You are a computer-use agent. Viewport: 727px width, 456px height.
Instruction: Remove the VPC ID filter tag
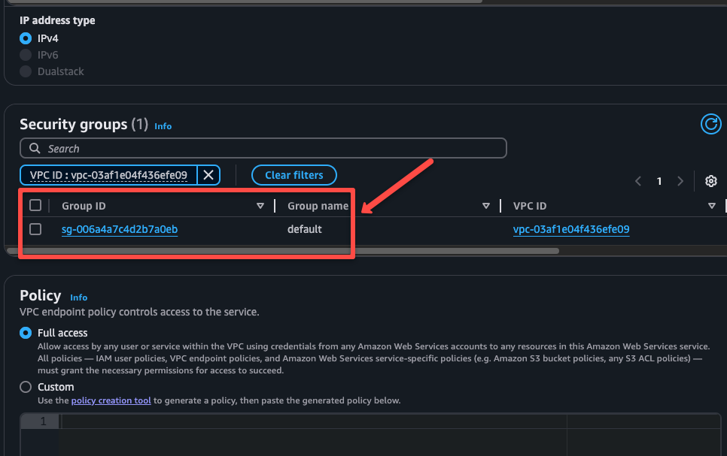tap(208, 175)
